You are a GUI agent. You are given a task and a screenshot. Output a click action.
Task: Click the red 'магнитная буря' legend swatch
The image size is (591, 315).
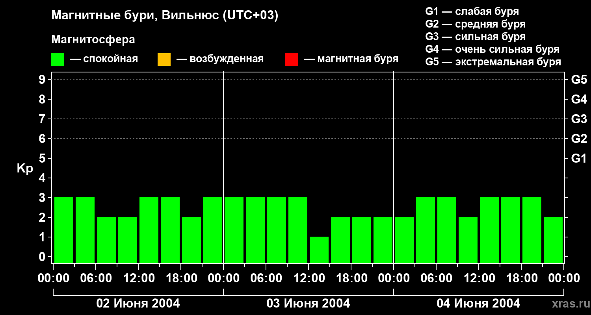(x=292, y=59)
